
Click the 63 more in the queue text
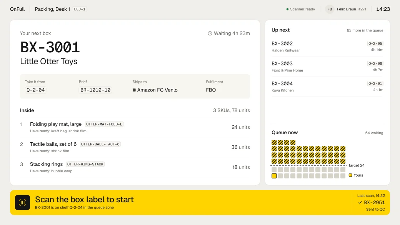pyautogui.click(x=365, y=30)
